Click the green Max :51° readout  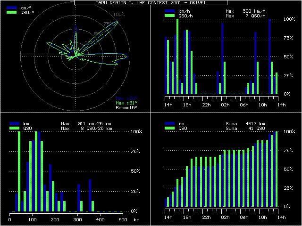126,103
